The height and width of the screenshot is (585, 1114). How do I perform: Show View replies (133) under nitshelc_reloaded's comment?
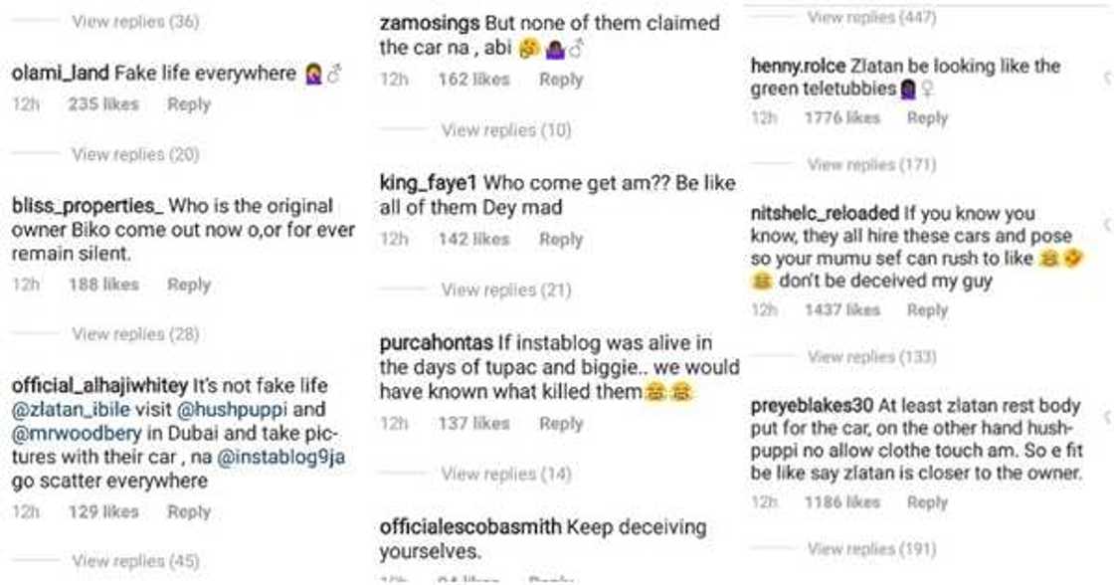(870, 356)
